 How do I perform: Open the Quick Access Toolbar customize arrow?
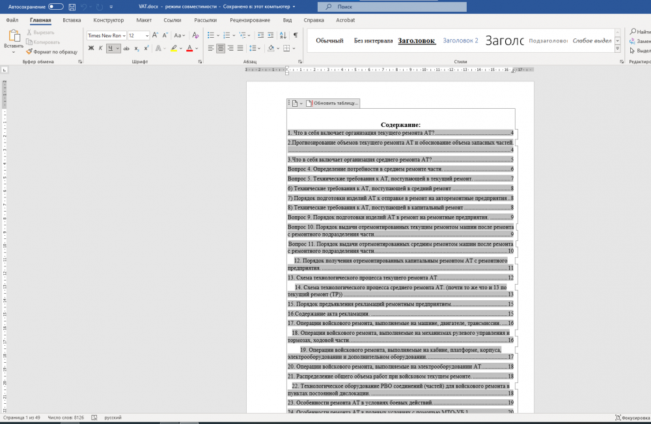click(111, 7)
